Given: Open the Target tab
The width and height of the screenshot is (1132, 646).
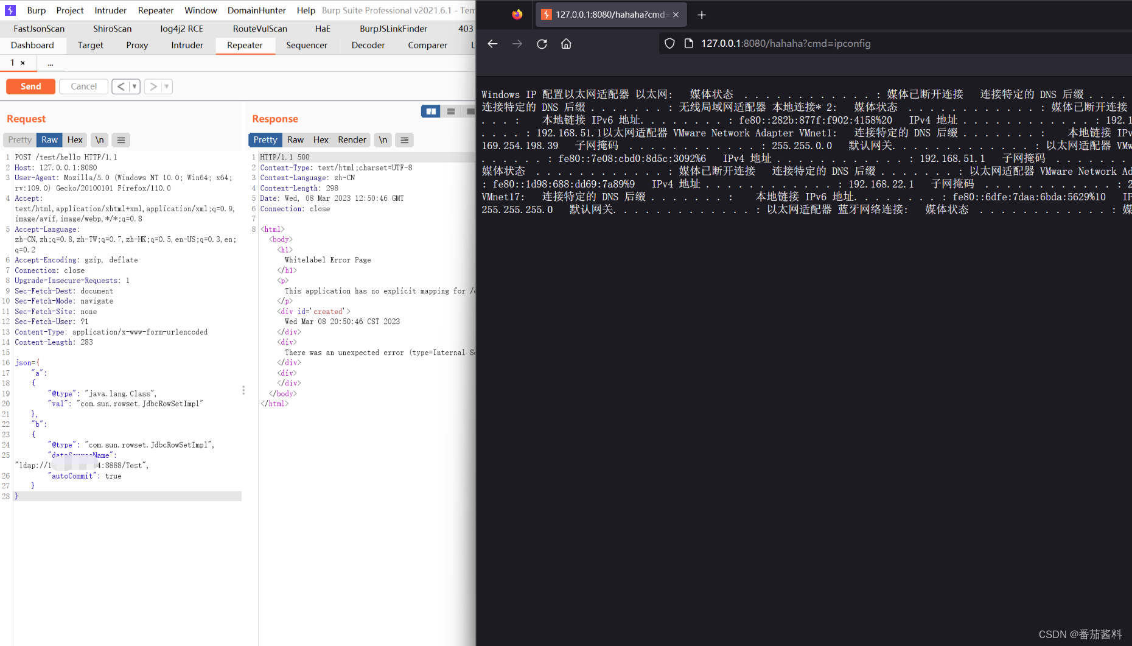Looking at the screenshot, I should point(91,45).
